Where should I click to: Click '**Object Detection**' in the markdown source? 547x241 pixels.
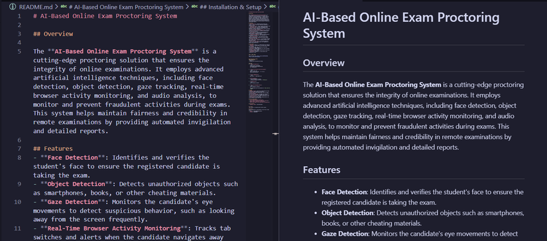click(x=76, y=184)
